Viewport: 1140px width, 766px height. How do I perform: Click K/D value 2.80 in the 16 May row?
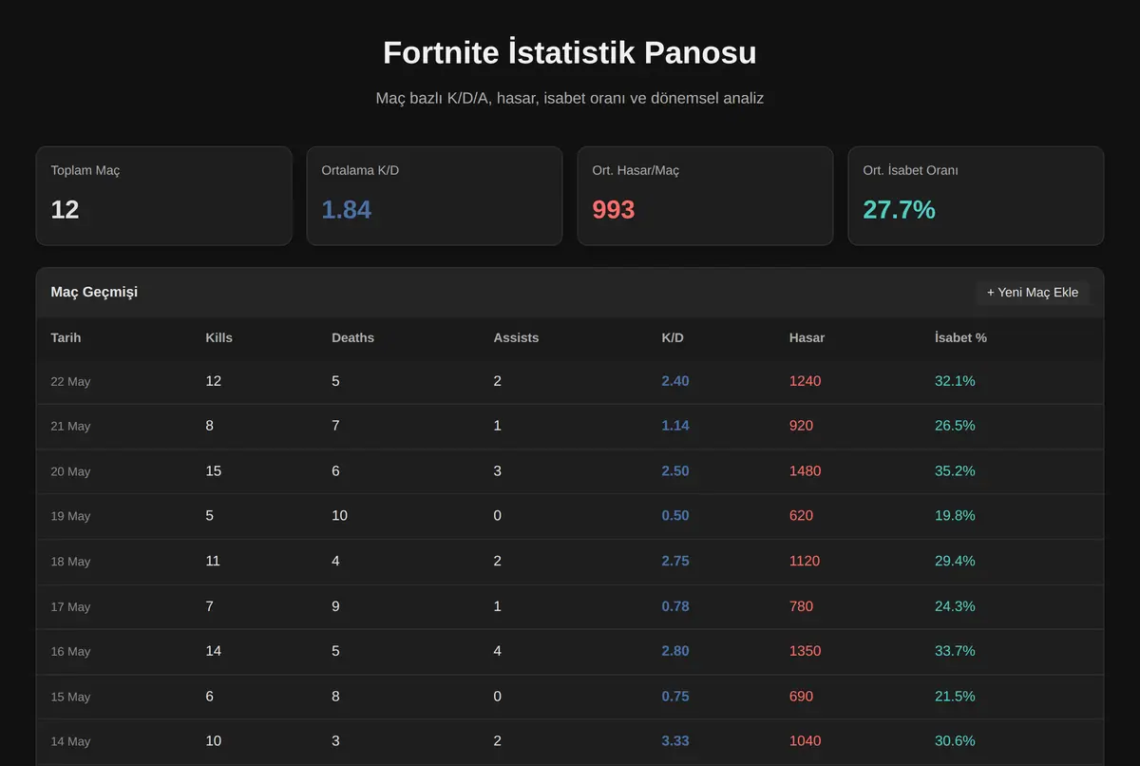tap(675, 651)
